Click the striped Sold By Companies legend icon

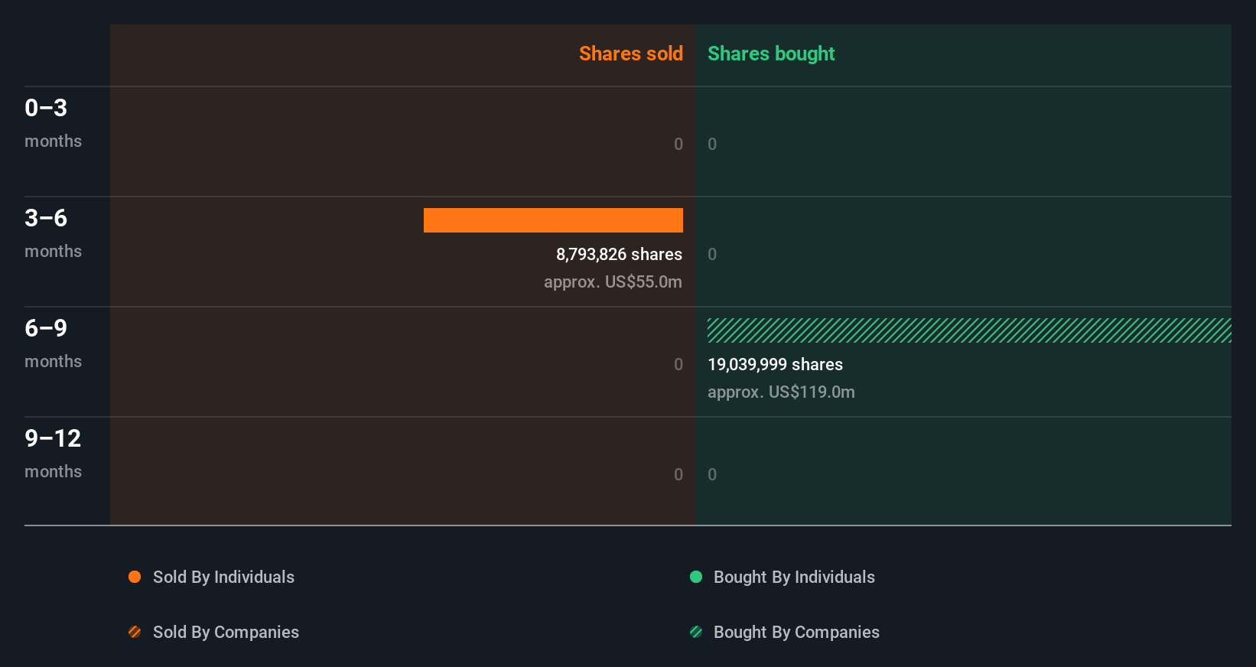135,632
